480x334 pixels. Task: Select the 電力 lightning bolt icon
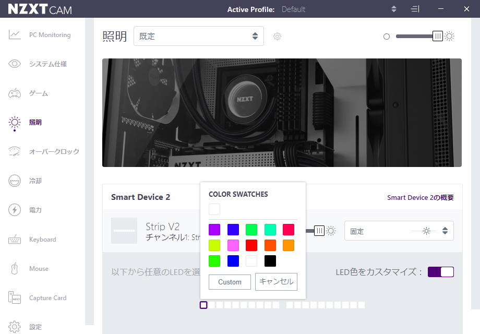[x=15, y=210]
